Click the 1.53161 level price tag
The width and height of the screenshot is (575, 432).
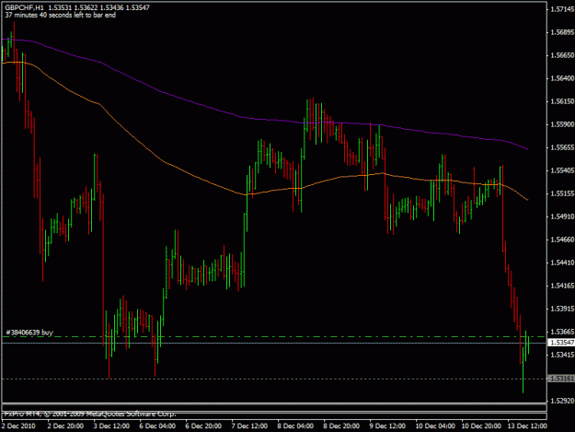click(561, 379)
